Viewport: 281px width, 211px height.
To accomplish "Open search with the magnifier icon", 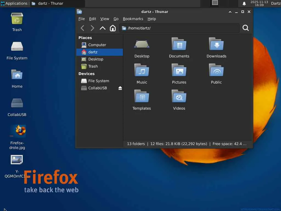I will [x=246, y=28].
